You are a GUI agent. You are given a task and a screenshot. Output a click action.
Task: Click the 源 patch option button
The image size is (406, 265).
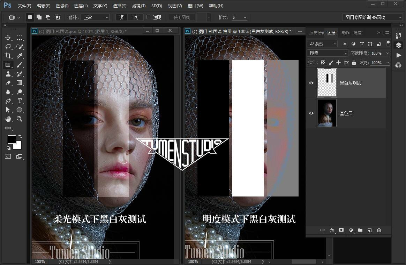pyautogui.click(x=121, y=17)
